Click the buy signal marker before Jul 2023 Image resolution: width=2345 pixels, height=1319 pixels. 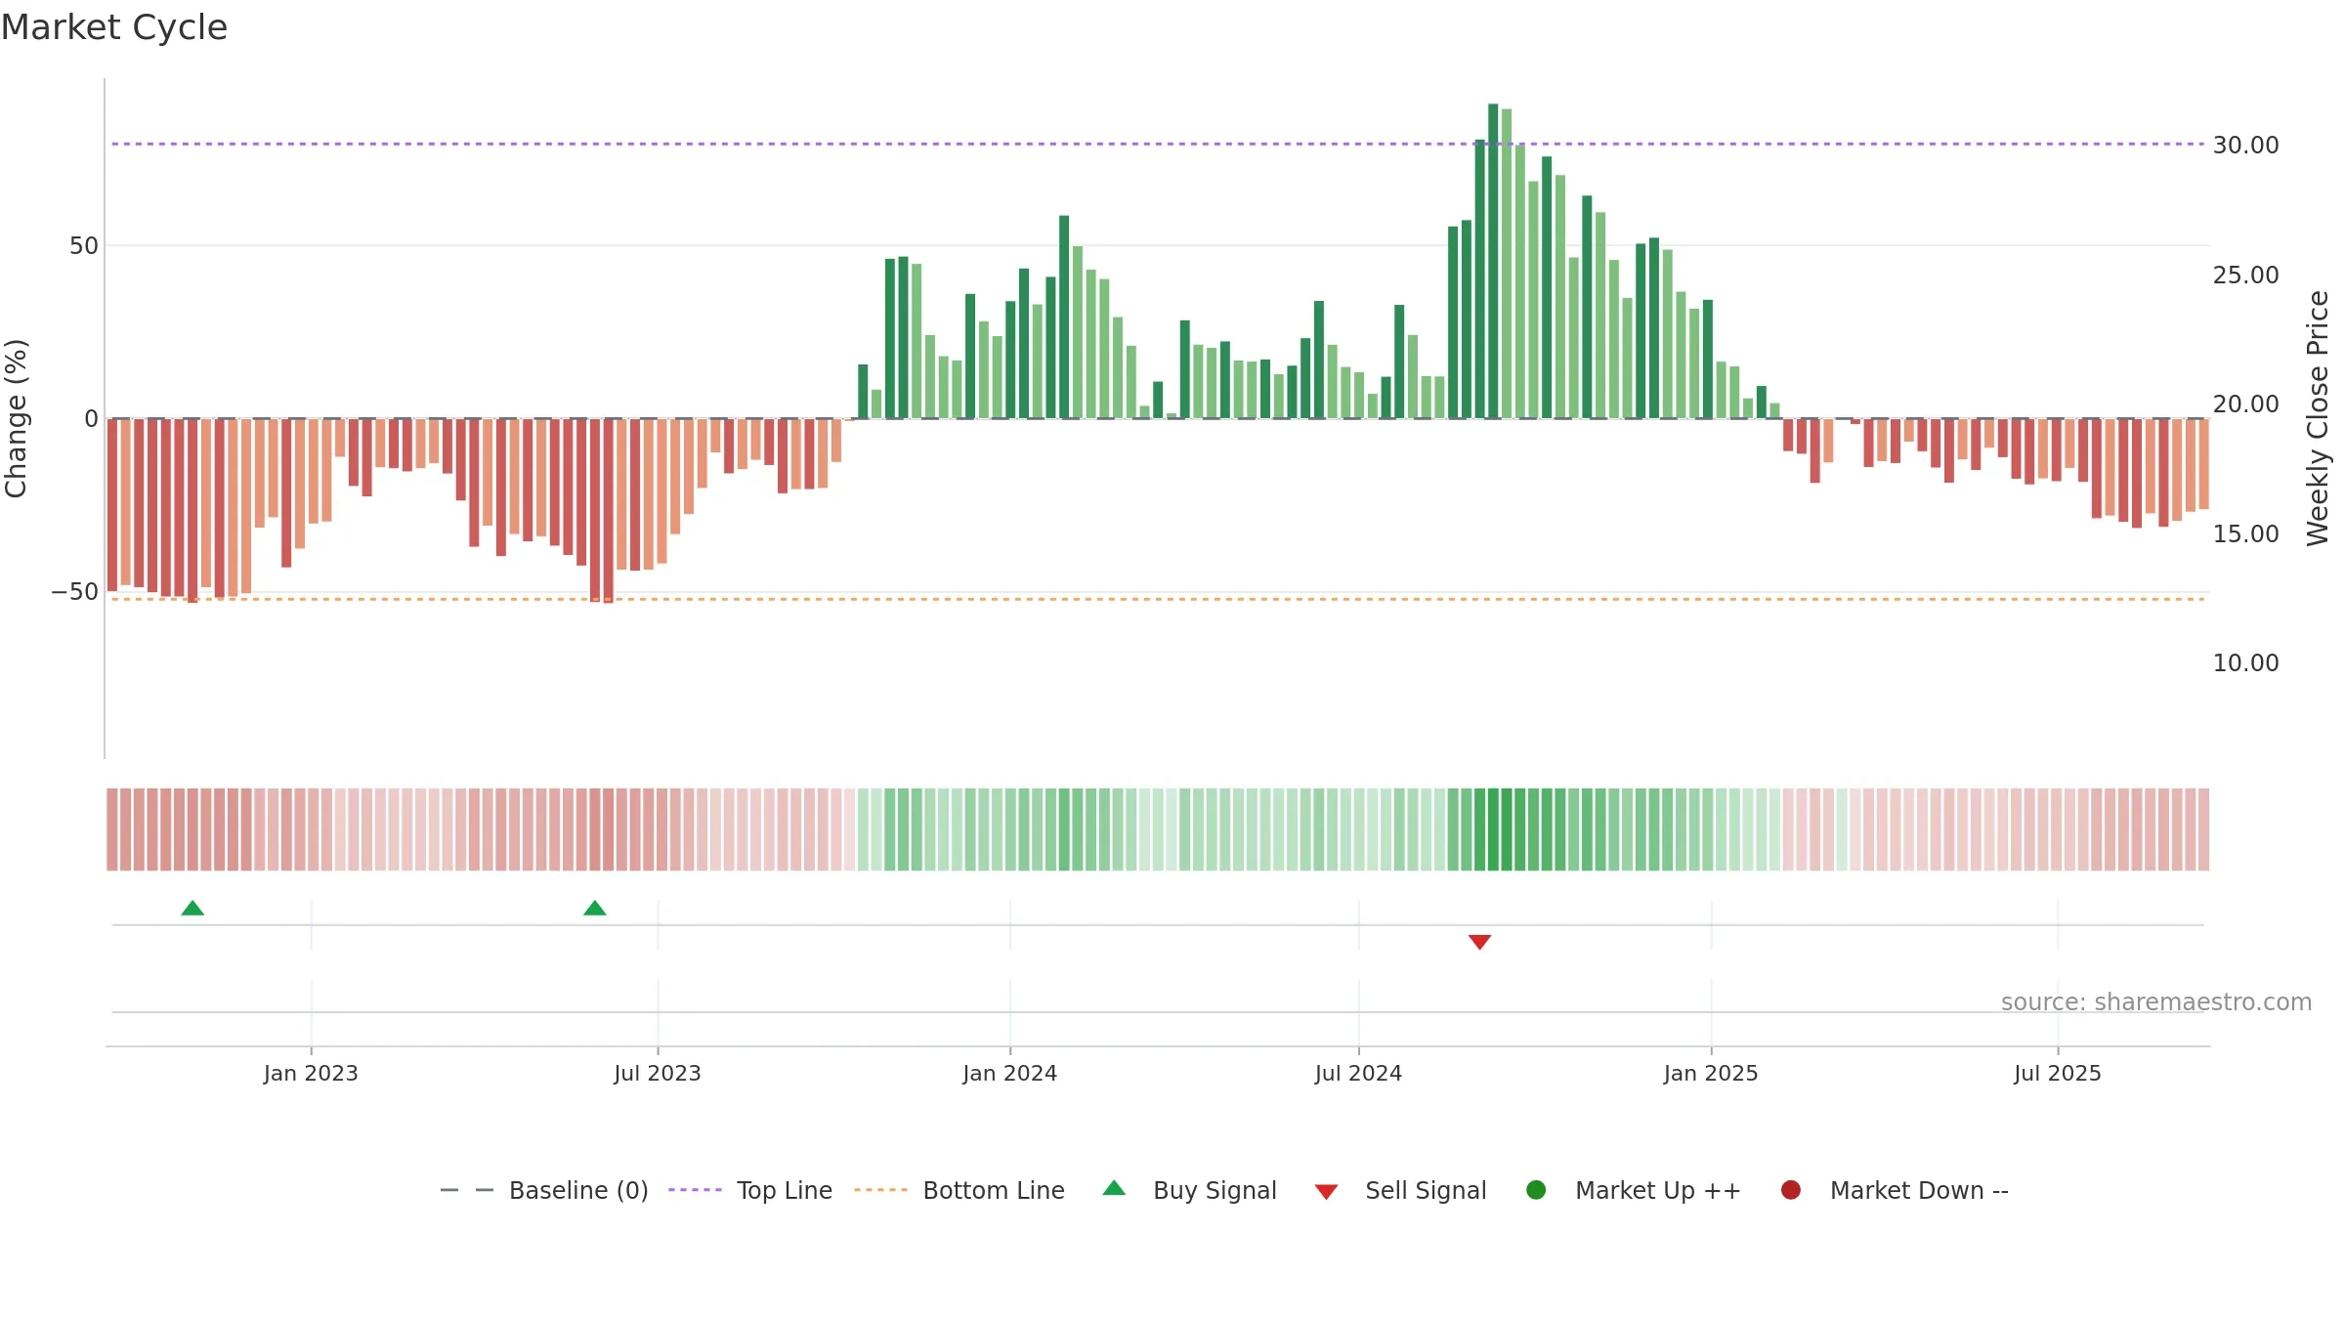(x=595, y=909)
